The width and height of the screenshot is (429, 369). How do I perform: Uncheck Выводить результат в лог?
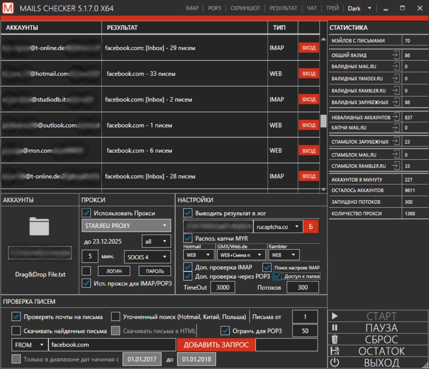tap(188, 213)
